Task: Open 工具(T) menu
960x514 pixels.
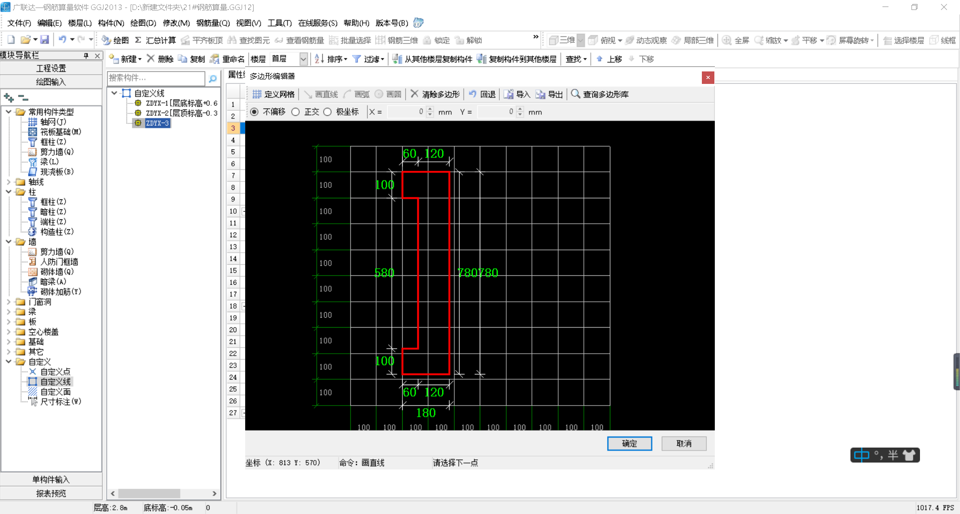Action: pyautogui.click(x=280, y=23)
